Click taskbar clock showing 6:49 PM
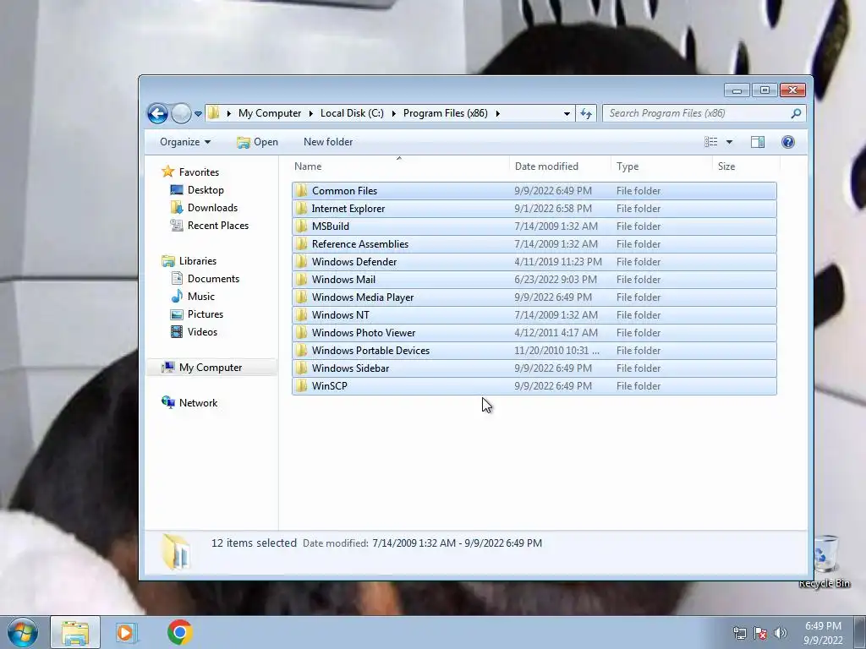866x649 pixels. [823, 633]
